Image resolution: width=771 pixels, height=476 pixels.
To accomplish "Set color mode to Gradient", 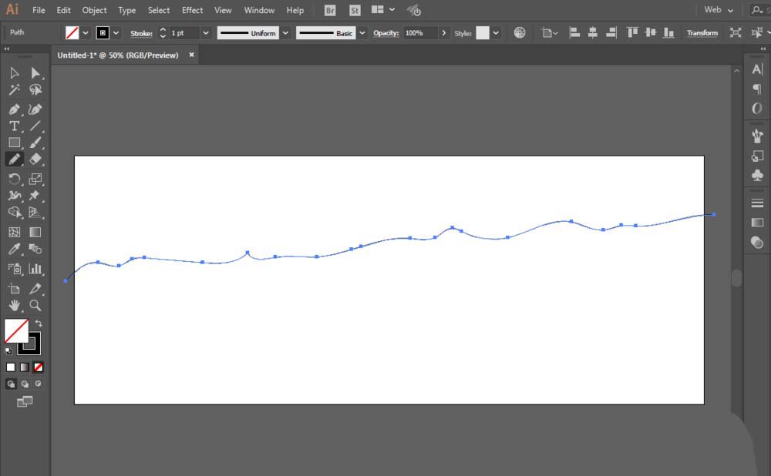I will click(x=25, y=367).
